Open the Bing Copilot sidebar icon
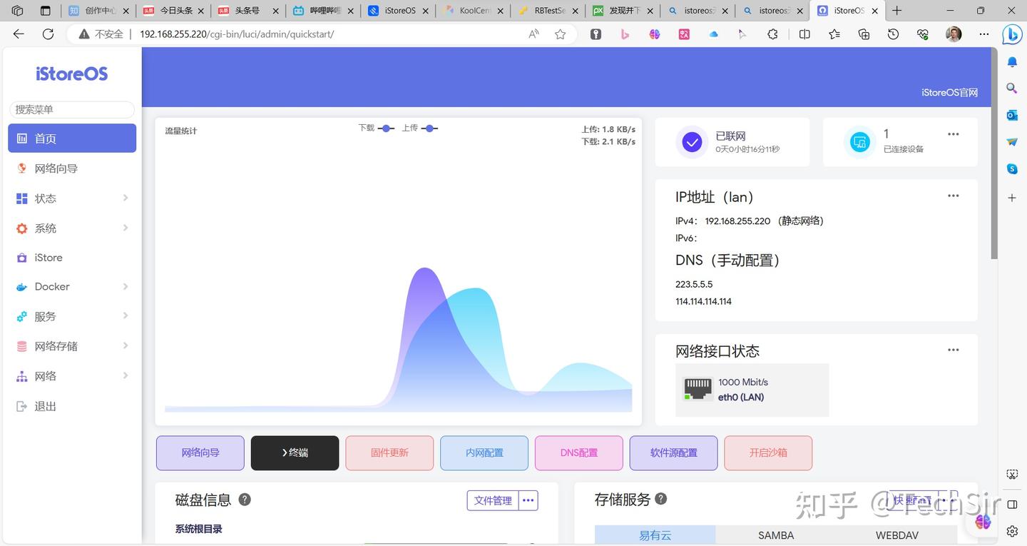 (1012, 34)
